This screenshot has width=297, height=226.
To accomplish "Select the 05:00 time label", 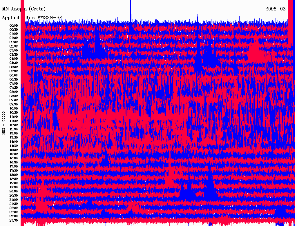I will [x=14, y=67].
